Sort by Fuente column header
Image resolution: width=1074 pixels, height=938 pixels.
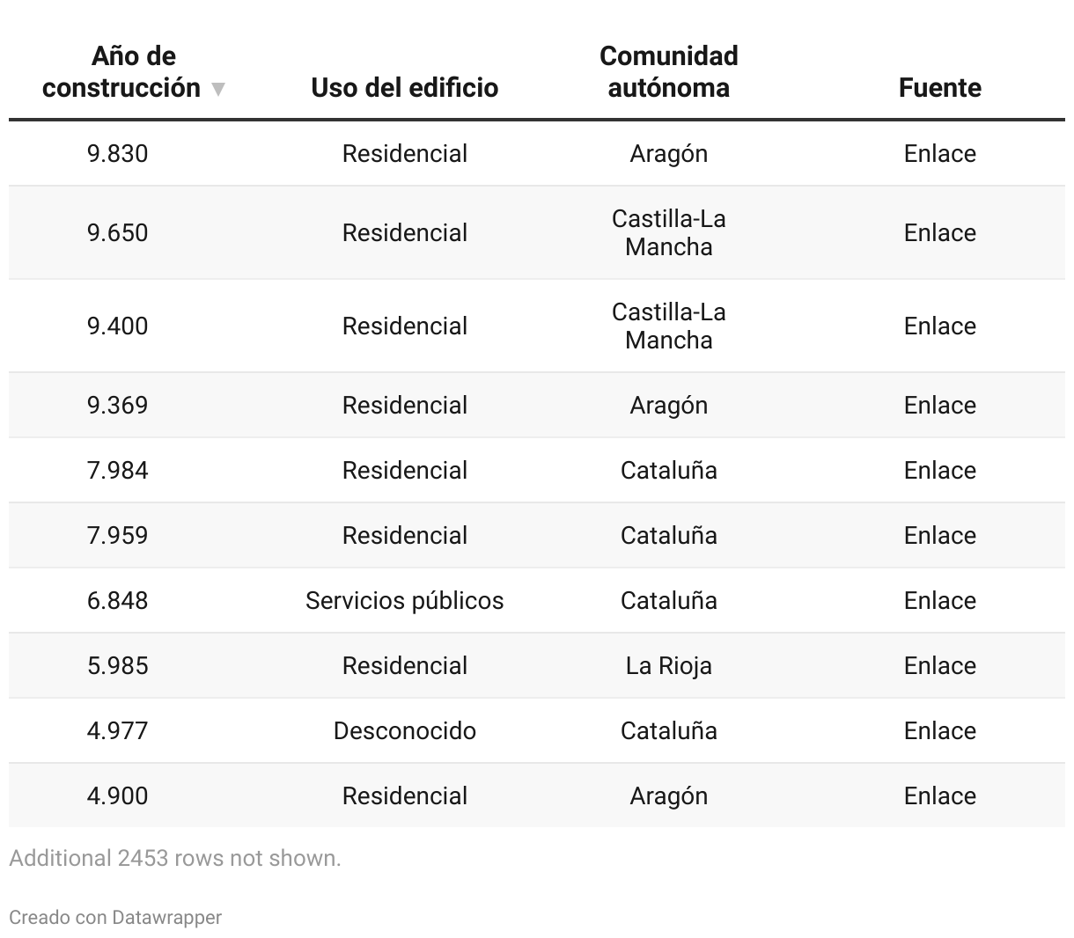(940, 87)
